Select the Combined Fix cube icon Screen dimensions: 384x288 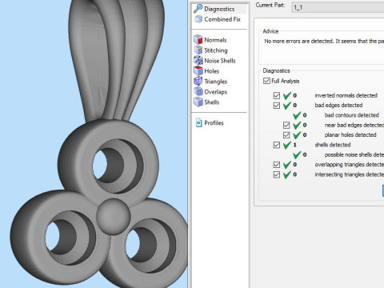click(x=198, y=19)
